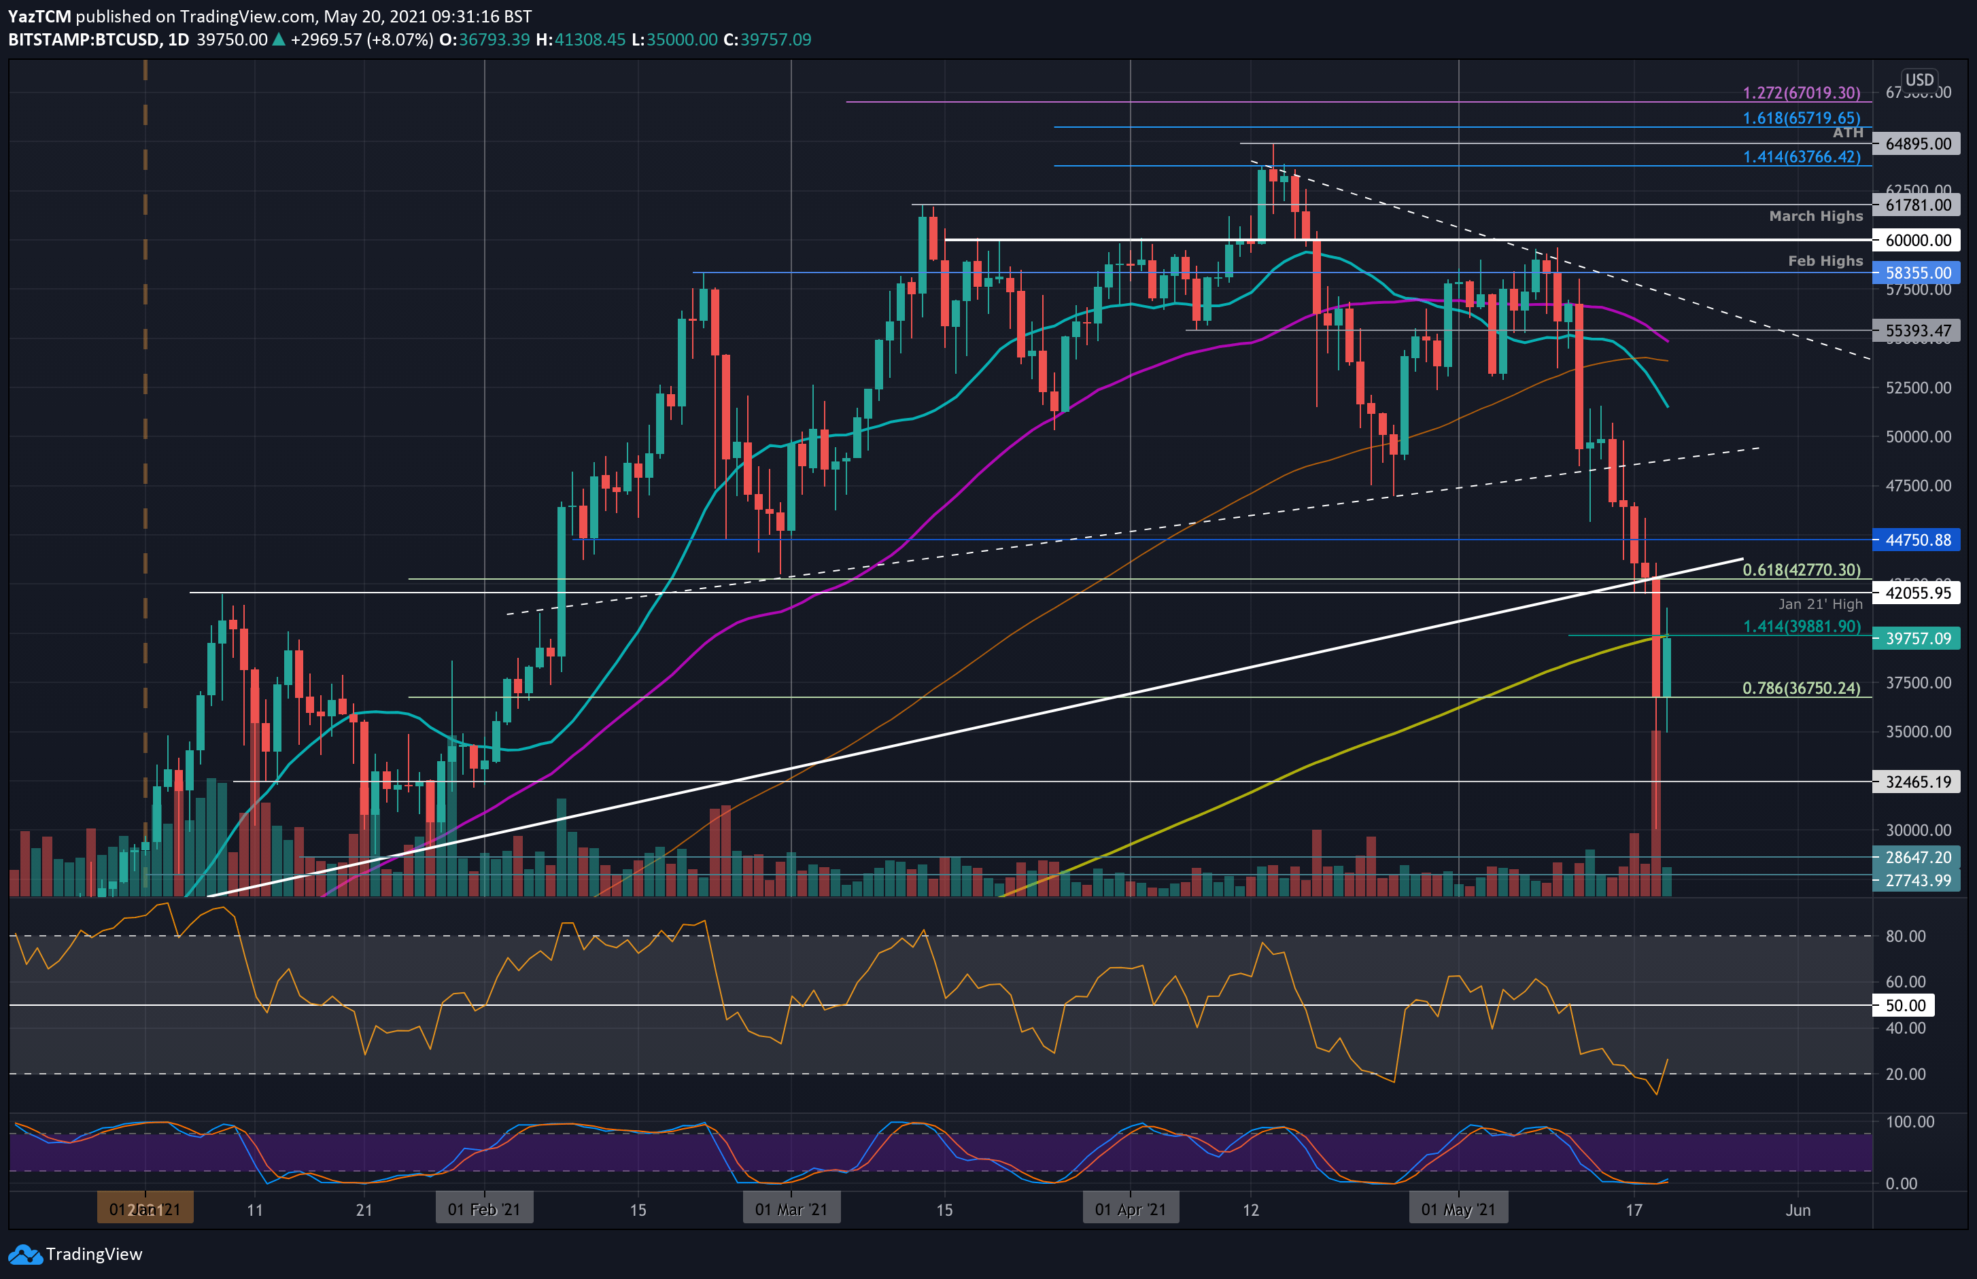
Task: Click the 0.786(36750.24) Fibonacci label
Action: tap(1801, 688)
